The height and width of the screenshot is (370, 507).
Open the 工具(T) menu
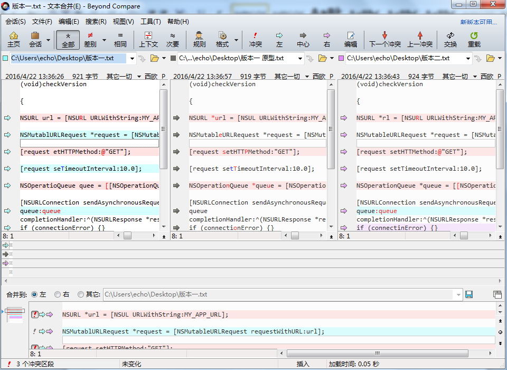(x=151, y=22)
